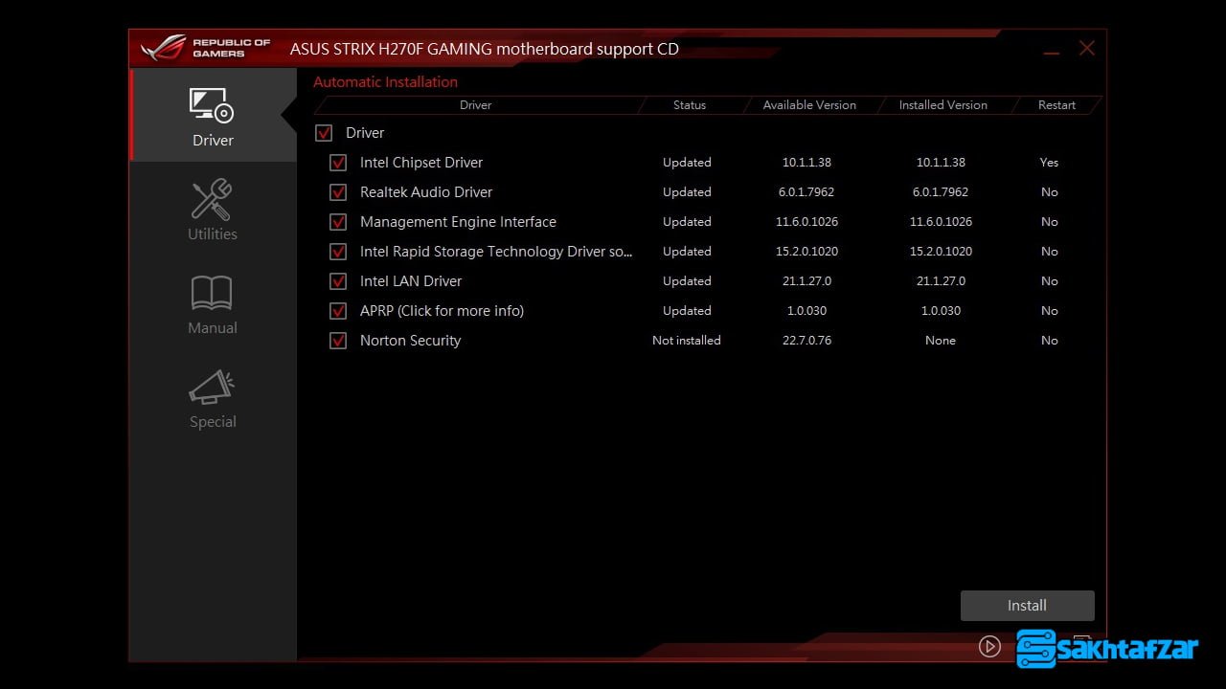Click the Install button
Viewport: 1226px width, 689px height.
pyautogui.click(x=1027, y=606)
